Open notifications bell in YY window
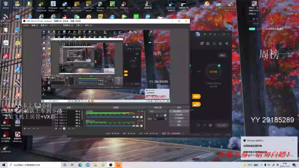299x168 pixels. 220,43
